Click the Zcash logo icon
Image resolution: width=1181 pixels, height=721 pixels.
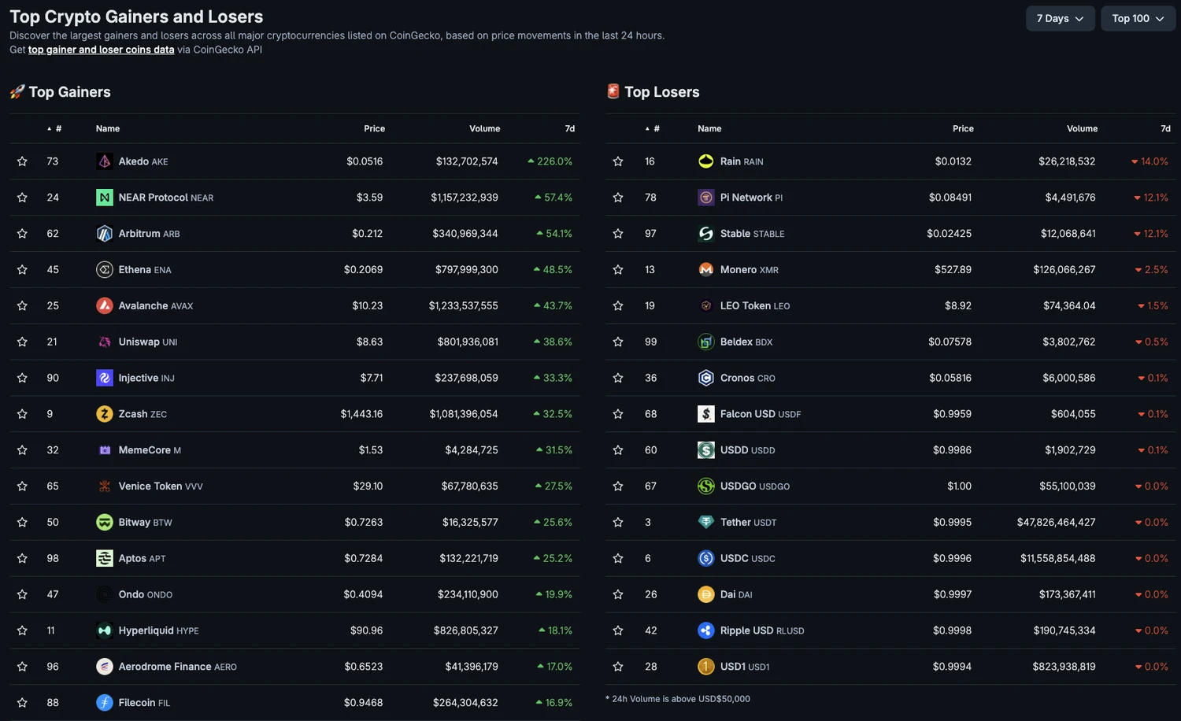pos(105,414)
